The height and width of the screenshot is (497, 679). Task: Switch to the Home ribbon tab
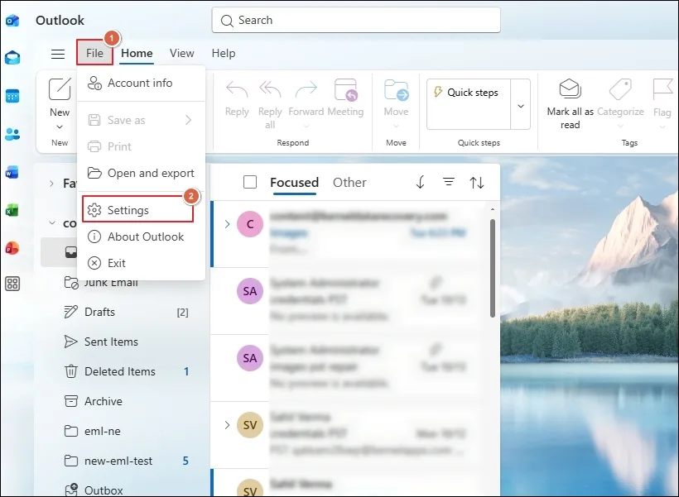click(137, 53)
